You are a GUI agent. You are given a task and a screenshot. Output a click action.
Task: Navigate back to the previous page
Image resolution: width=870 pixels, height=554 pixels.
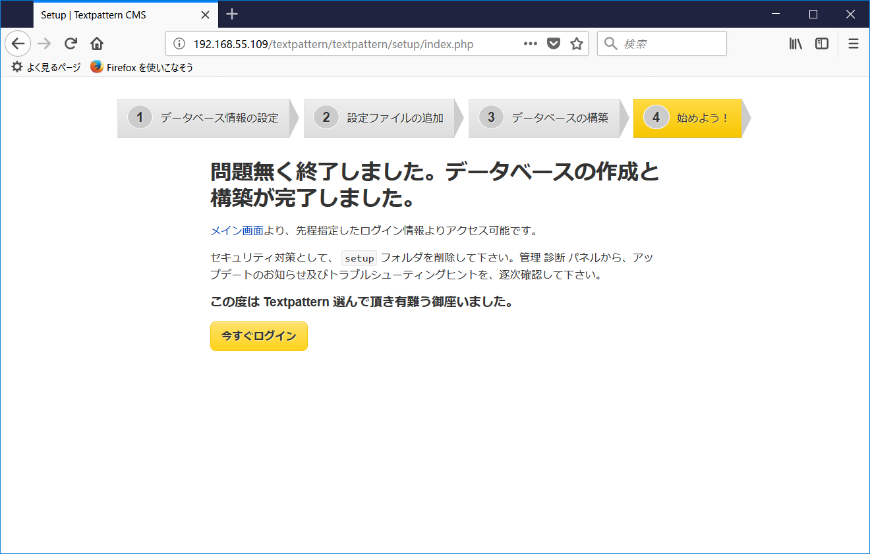17,43
